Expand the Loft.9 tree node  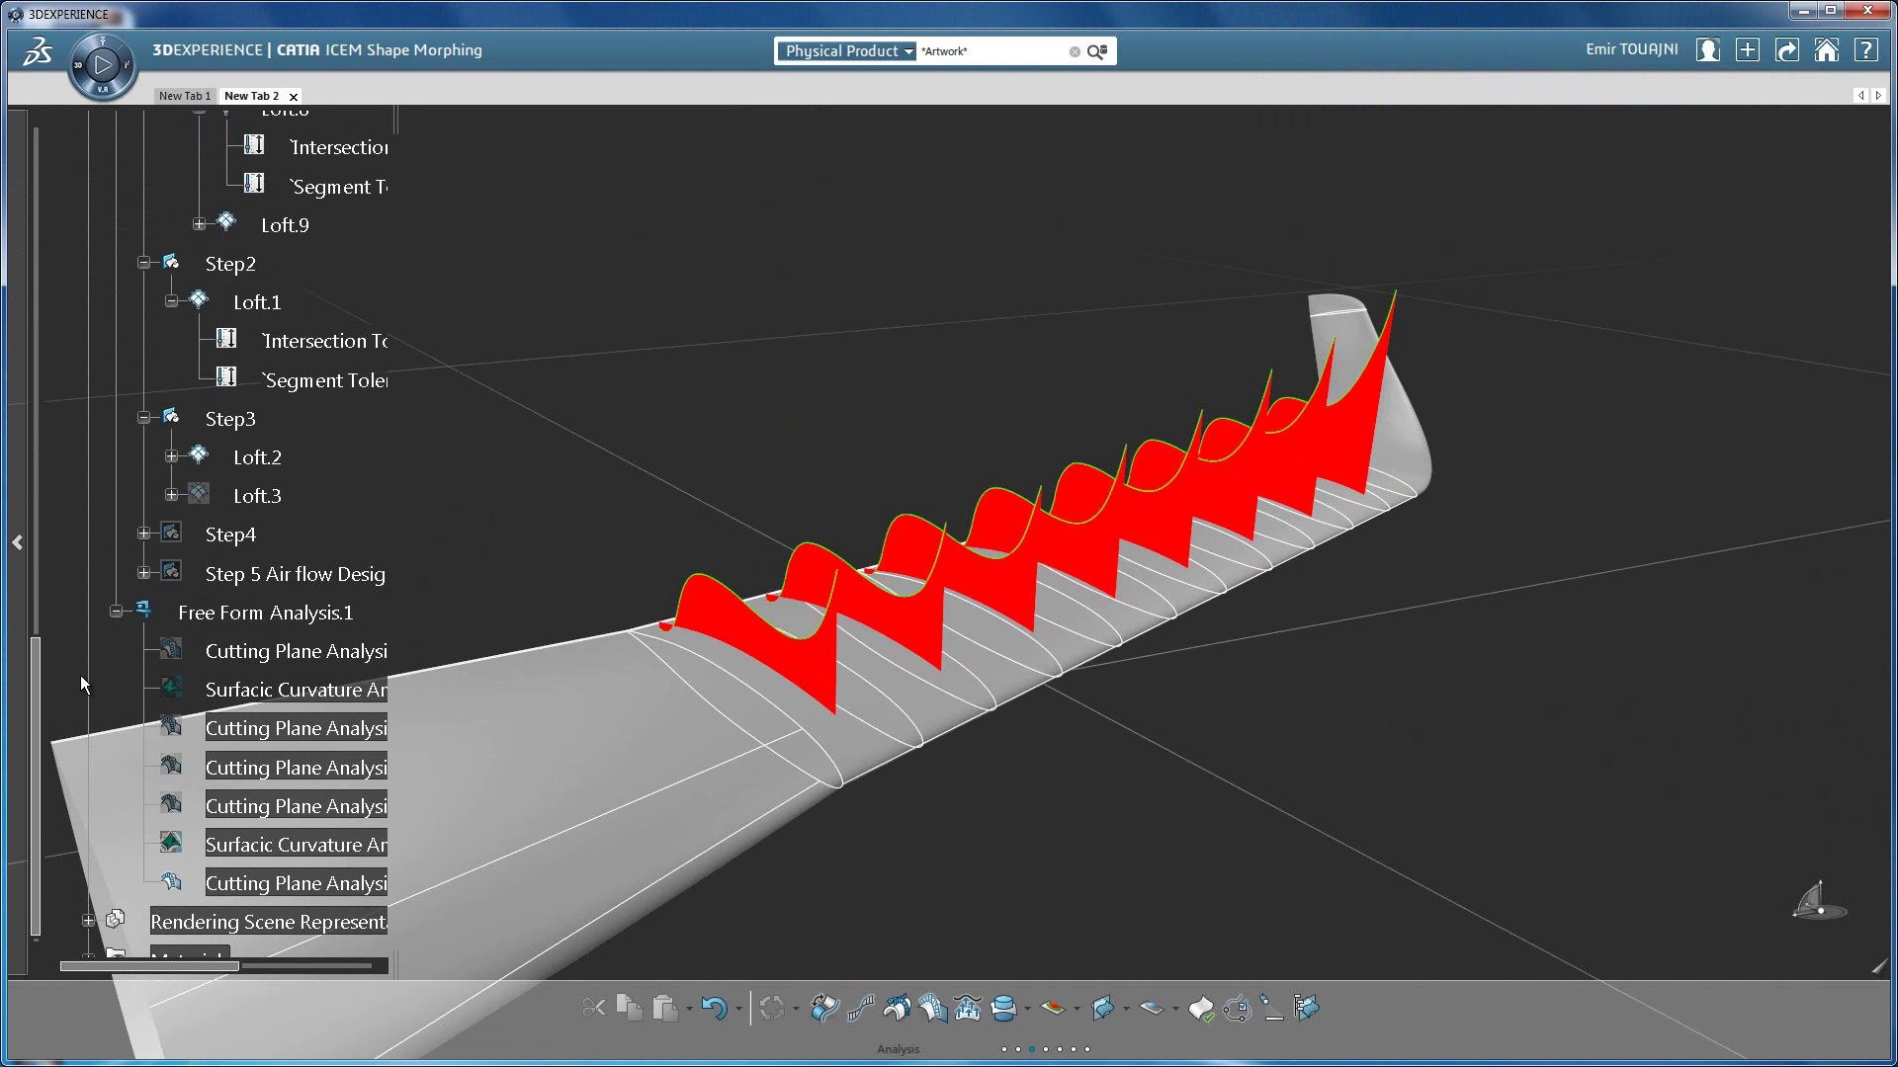click(200, 224)
